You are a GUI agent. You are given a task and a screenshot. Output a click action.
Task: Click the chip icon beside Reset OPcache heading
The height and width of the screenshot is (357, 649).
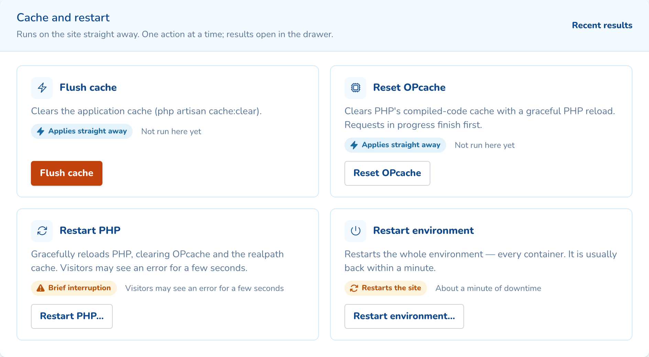coord(355,88)
